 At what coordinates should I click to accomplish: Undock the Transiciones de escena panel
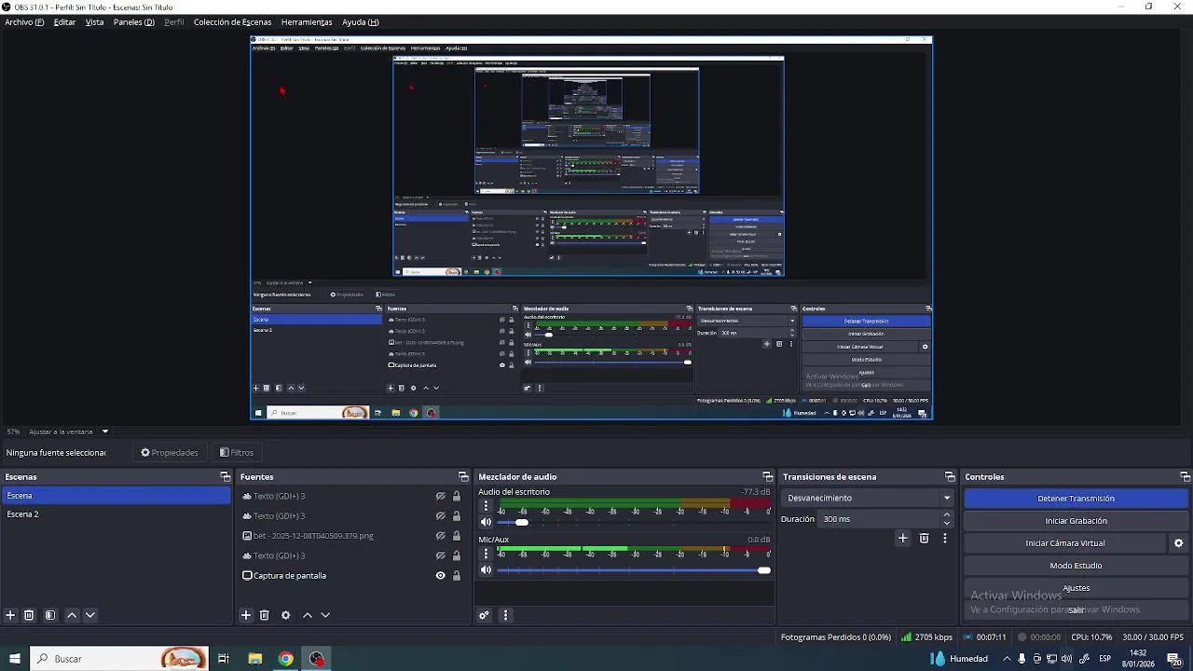pyautogui.click(x=950, y=476)
